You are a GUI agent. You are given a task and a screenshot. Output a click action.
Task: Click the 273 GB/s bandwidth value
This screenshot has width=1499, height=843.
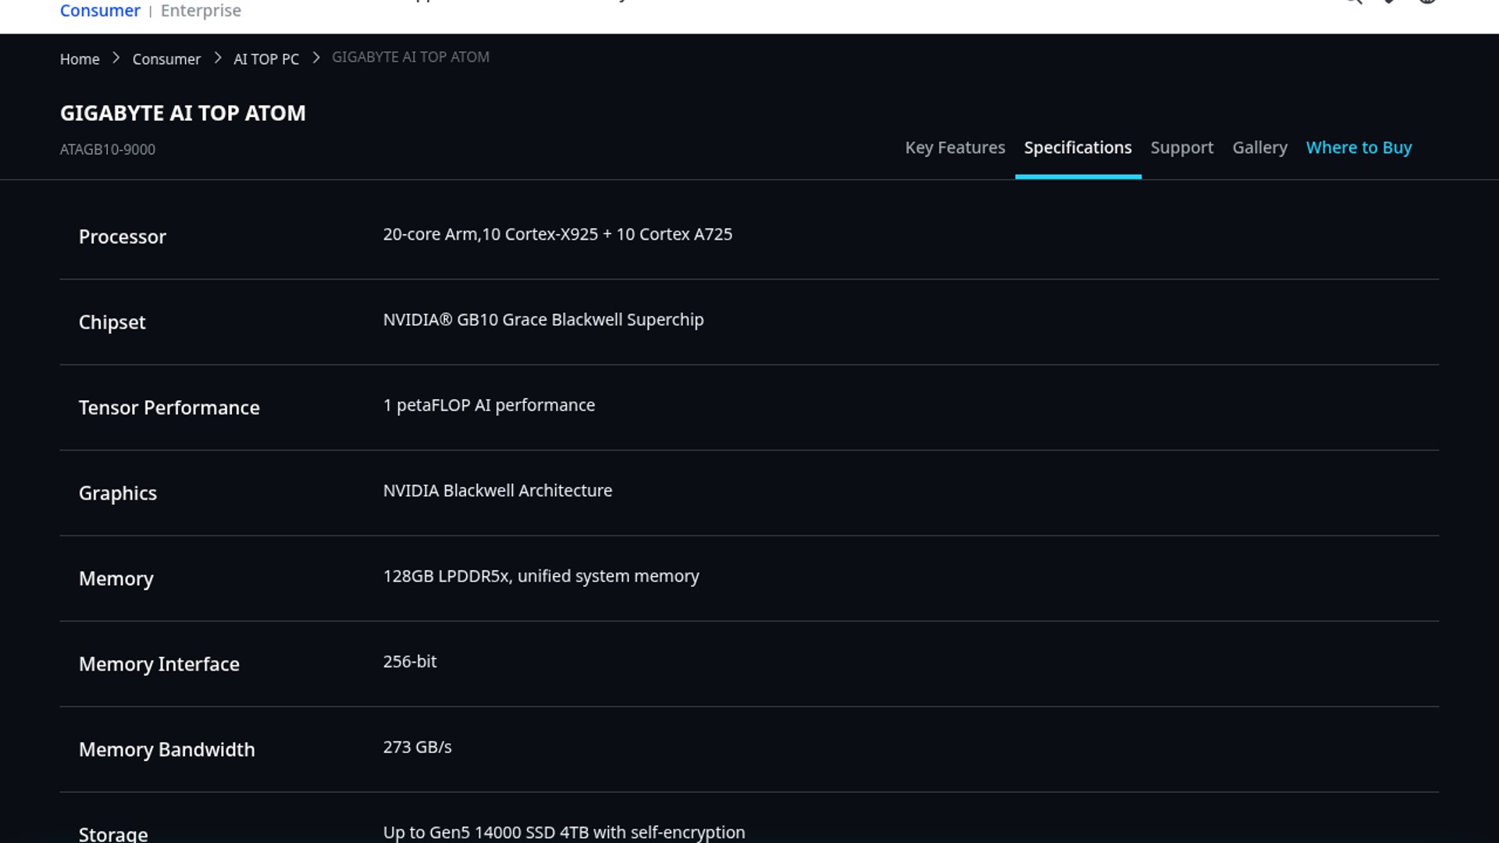[417, 747]
